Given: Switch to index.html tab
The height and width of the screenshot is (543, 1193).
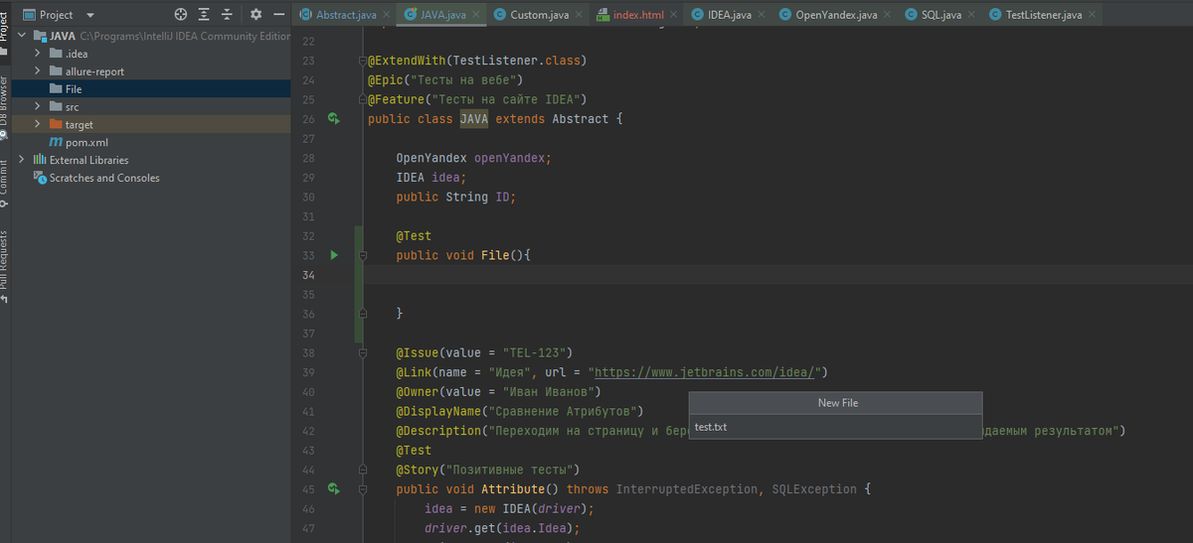Looking at the screenshot, I should (637, 15).
